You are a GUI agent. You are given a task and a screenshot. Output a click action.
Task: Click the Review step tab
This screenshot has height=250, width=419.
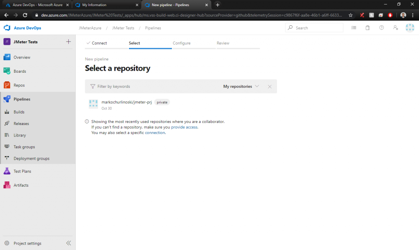coord(223,43)
